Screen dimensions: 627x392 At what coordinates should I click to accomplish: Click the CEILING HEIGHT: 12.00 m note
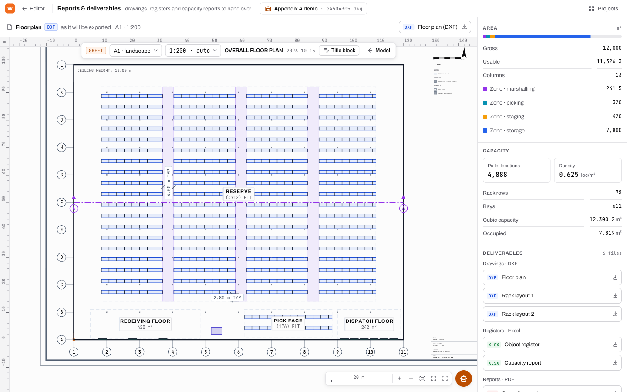pos(104,71)
